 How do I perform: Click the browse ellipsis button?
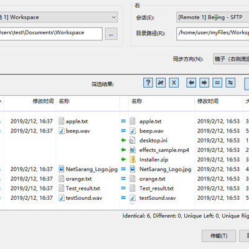click(x=111, y=34)
